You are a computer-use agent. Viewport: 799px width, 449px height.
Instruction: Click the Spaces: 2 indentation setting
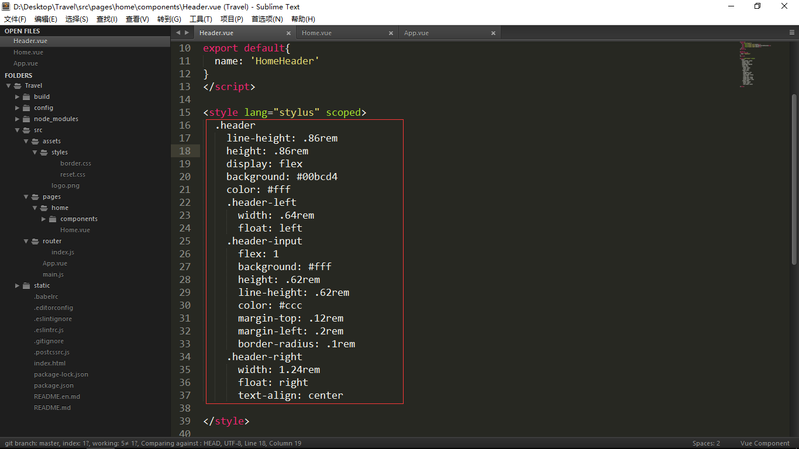point(707,443)
